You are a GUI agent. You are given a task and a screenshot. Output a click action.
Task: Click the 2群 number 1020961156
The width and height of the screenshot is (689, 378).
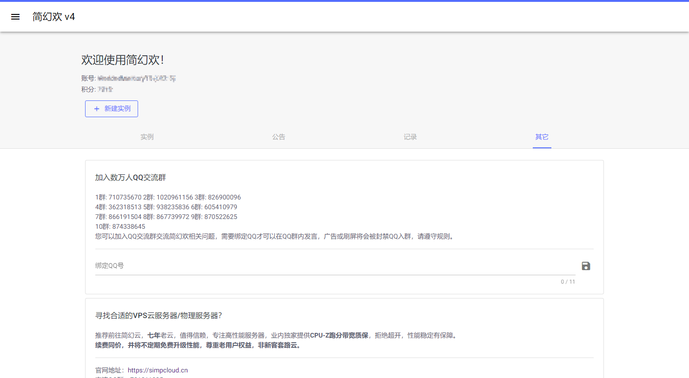pos(174,197)
